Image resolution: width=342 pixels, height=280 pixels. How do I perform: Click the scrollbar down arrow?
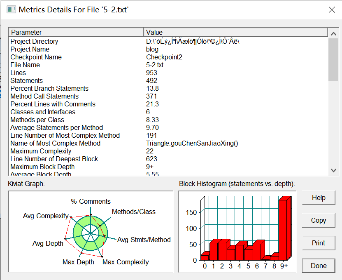[x=333, y=170]
